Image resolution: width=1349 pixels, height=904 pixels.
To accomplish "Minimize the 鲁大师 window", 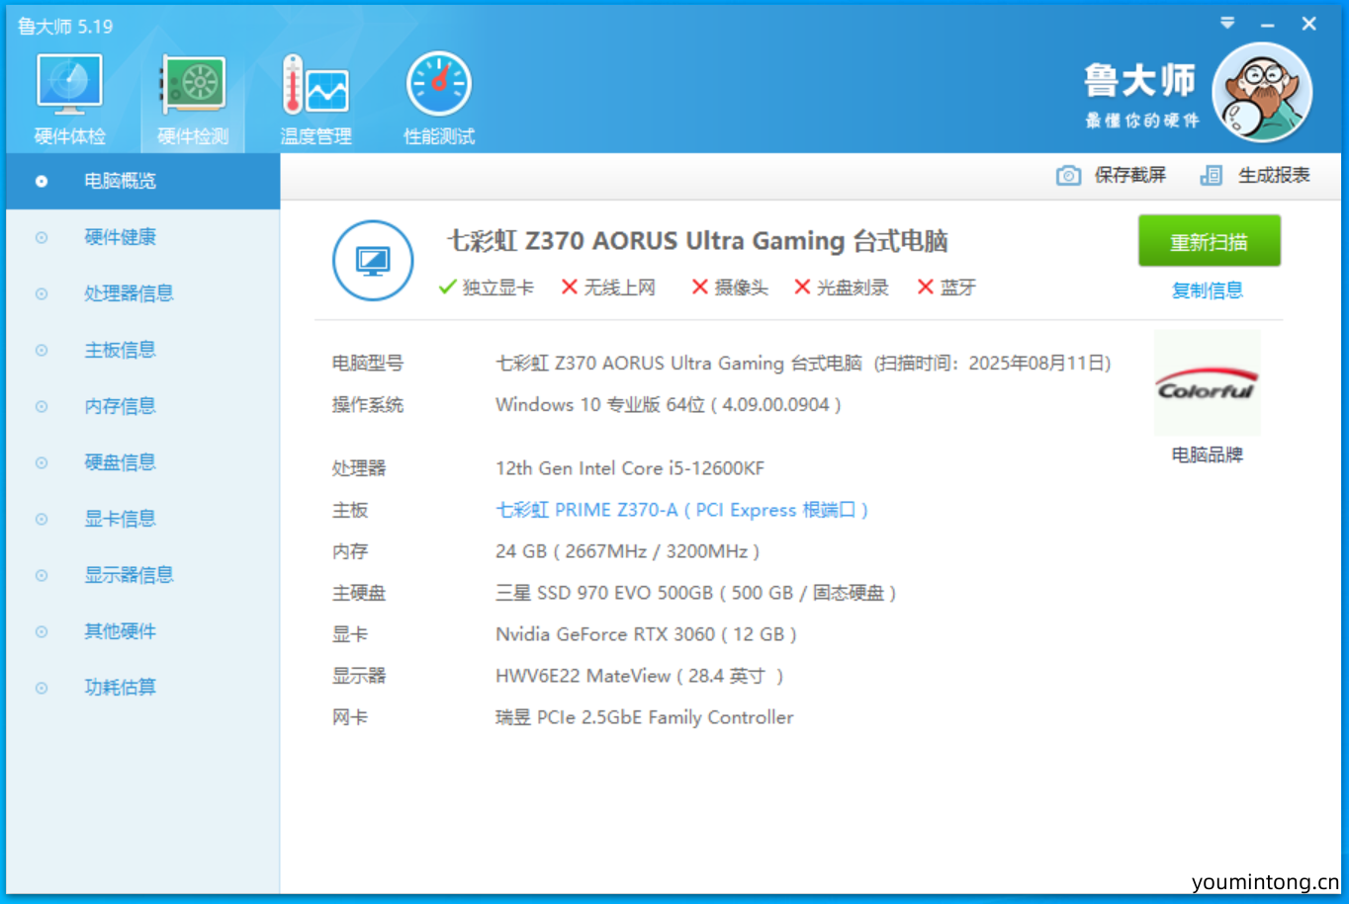I will pos(1268,25).
